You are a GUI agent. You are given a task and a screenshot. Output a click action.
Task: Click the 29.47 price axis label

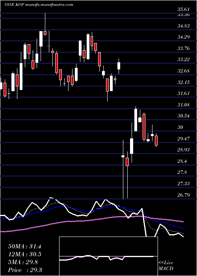point(184,138)
